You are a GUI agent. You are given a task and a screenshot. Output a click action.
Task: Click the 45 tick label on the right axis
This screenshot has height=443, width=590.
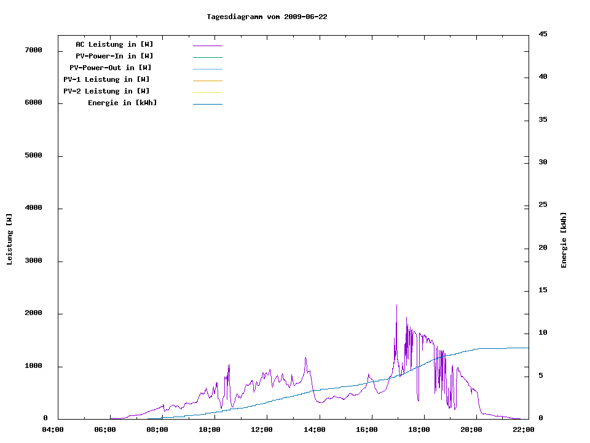point(543,34)
